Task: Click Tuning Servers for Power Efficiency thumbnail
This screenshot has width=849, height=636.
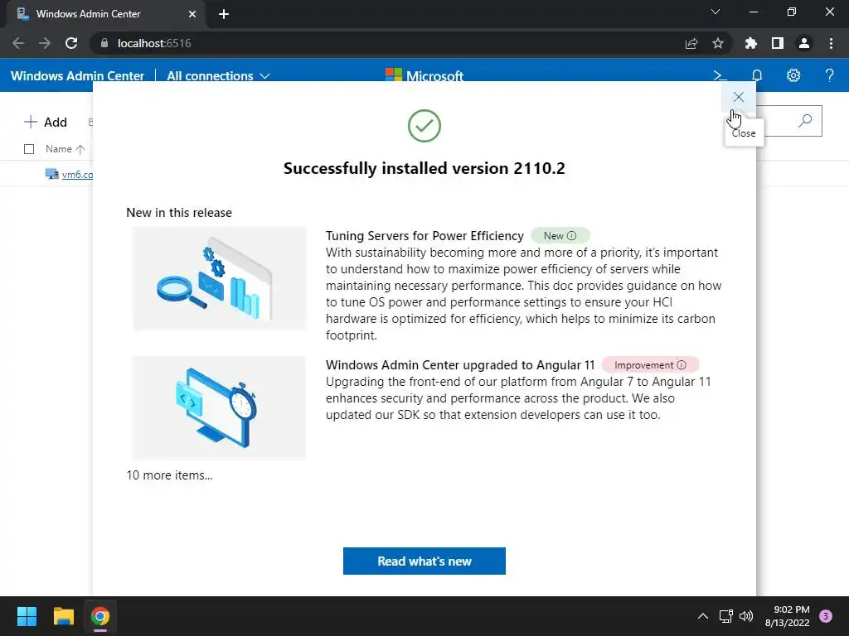Action: pos(219,278)
